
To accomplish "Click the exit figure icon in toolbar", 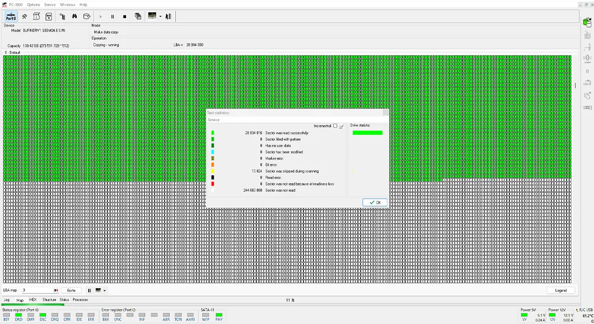I will (x=168, y=17).
